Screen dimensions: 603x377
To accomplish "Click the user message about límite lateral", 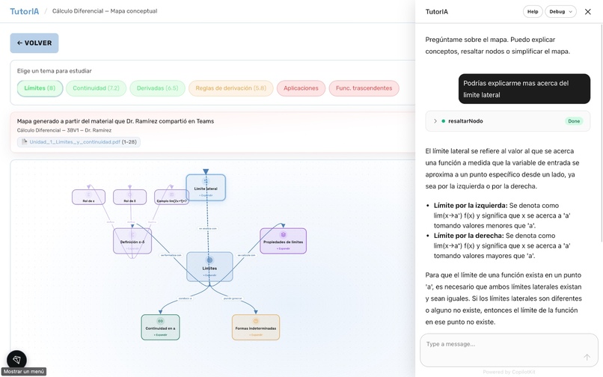I will (524, 89).
